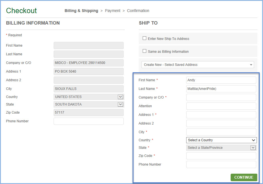Click the shipping Zip Code field
This screenshot has width=263, height=184.
tap(221, 156)
